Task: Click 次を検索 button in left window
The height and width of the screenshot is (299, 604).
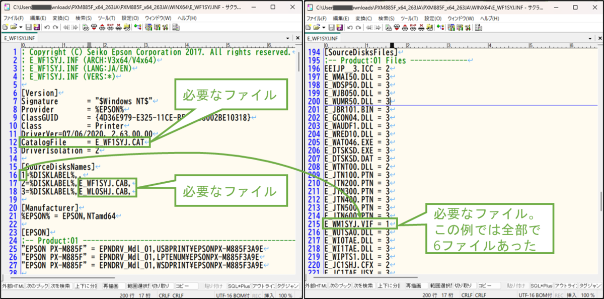Action: (61, 286)
